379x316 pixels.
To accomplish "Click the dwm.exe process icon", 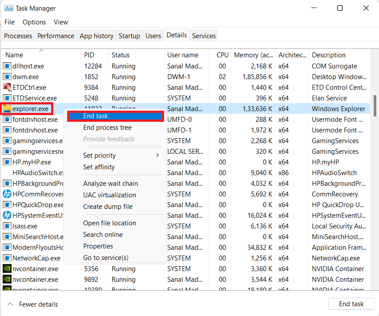I will coord(7,77).
